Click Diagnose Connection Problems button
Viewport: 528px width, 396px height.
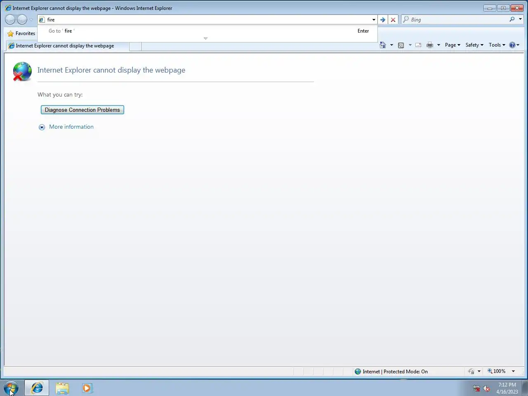[82, 110]
